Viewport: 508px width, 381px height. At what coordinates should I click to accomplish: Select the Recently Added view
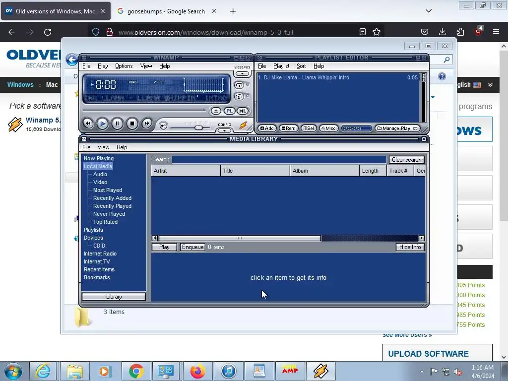pyautogui.click(x=113, y=198)
